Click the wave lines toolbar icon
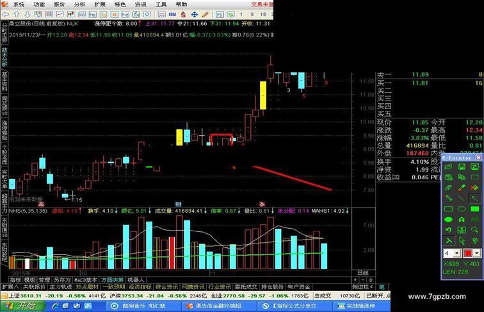The image size is (484, 312). (x=161, y=14)
